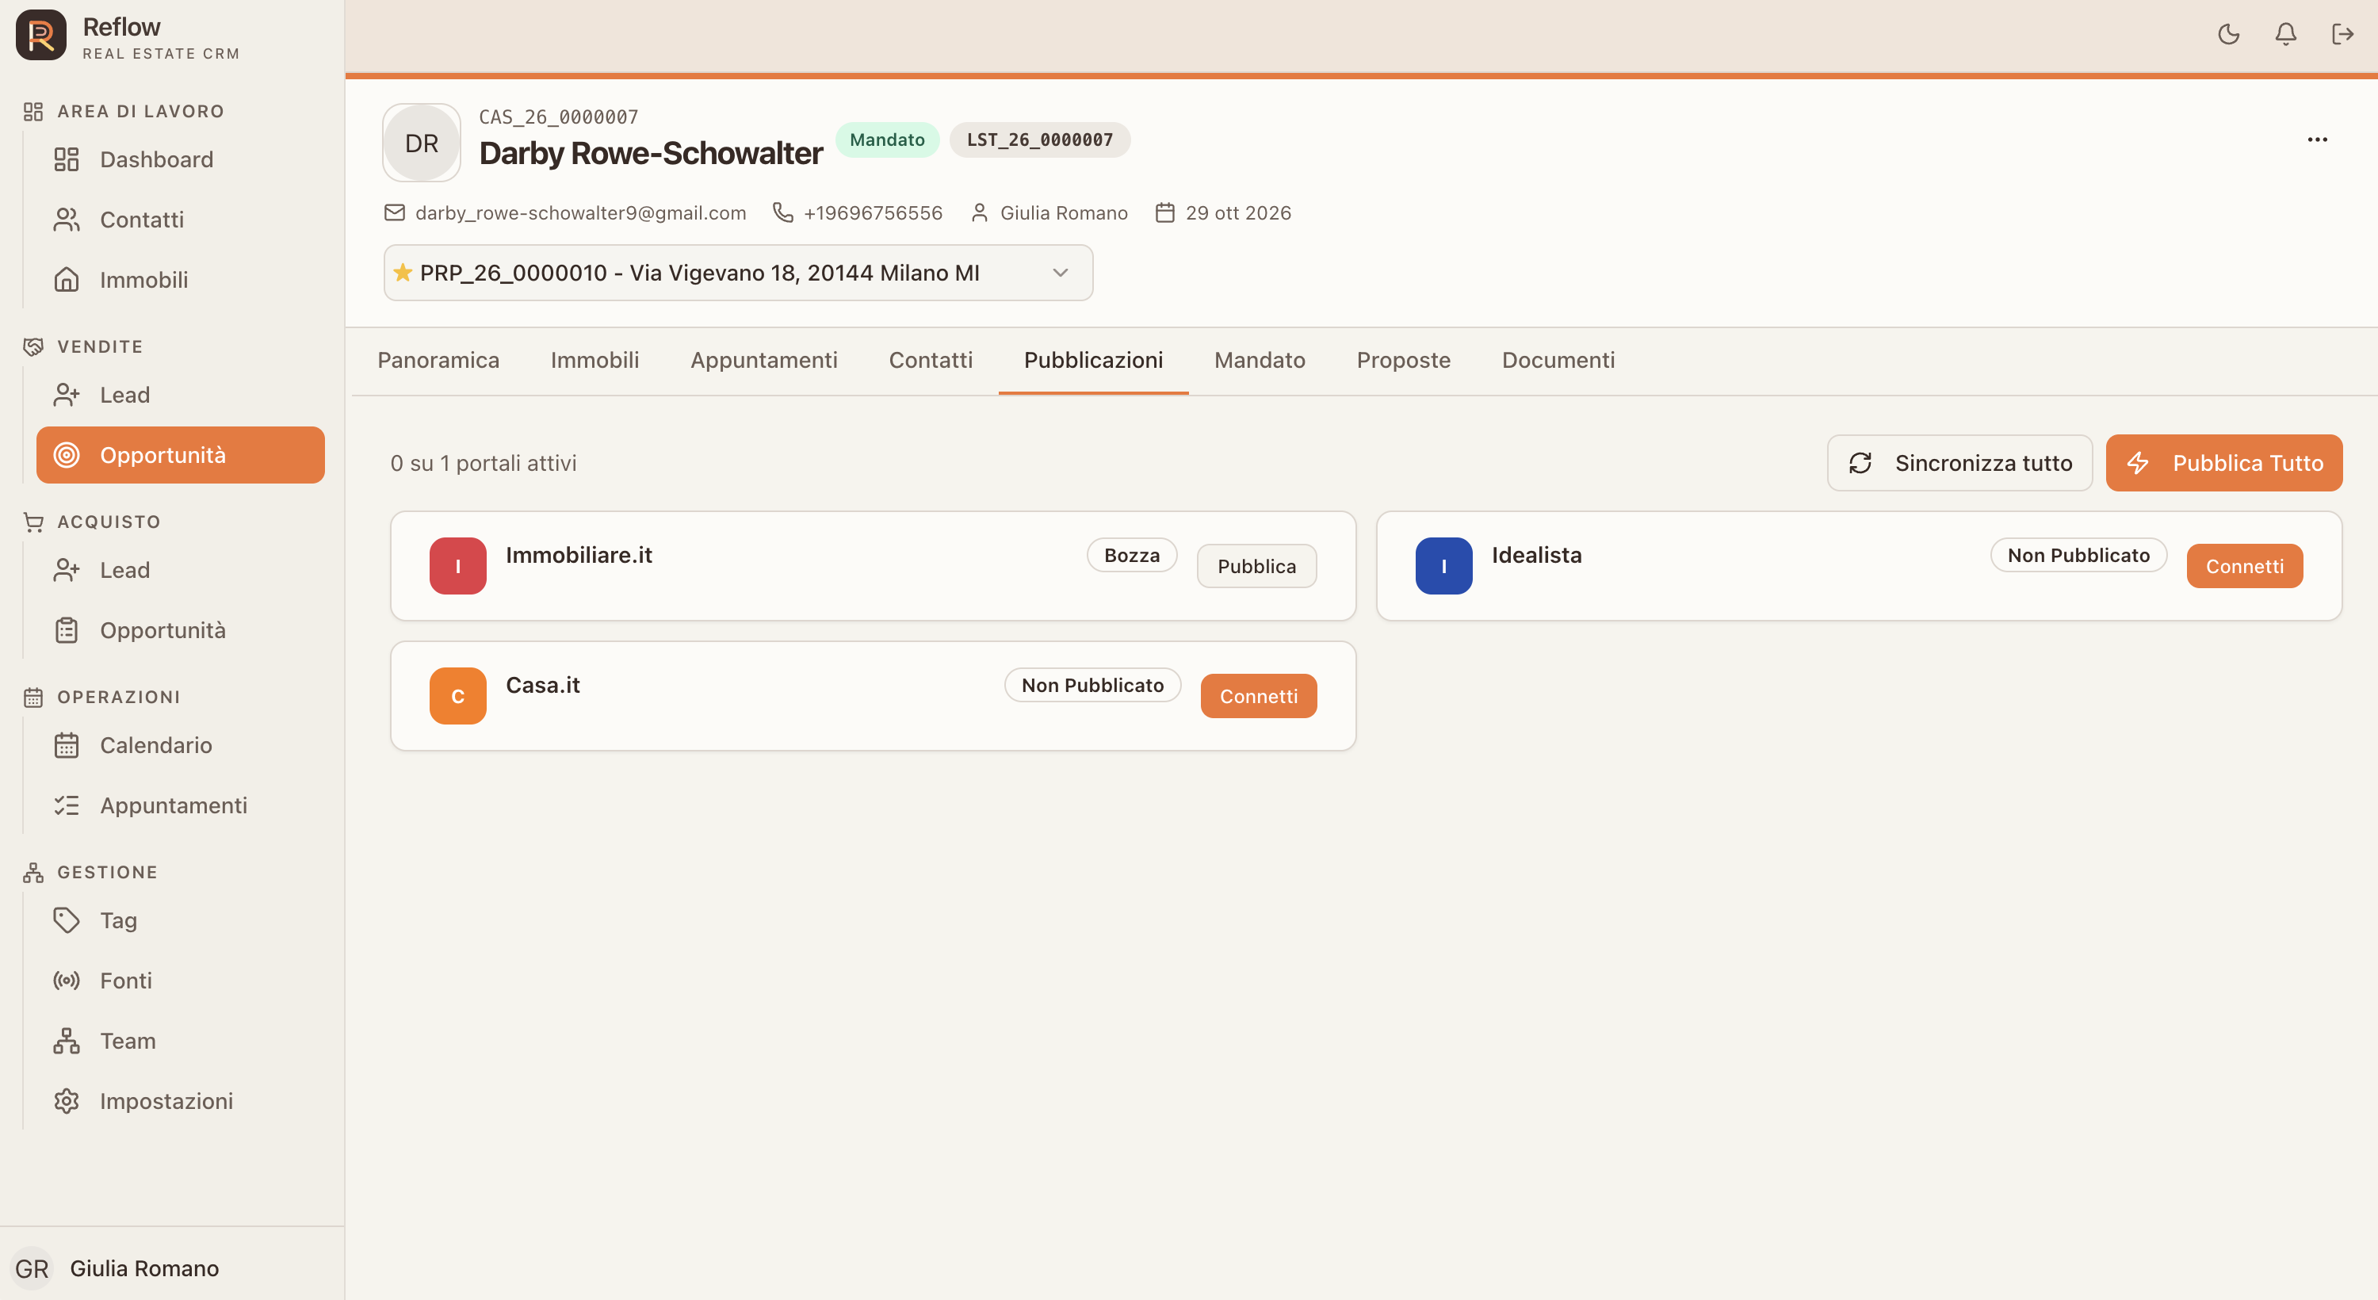Open the three-dots more options menu

(2317, 140)
